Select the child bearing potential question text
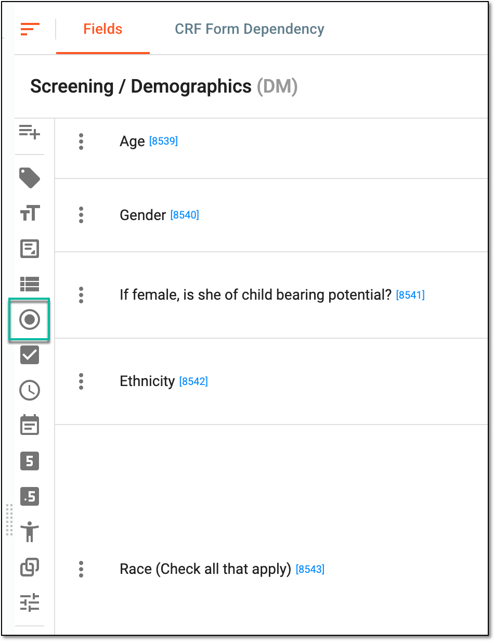 [255, 295]
